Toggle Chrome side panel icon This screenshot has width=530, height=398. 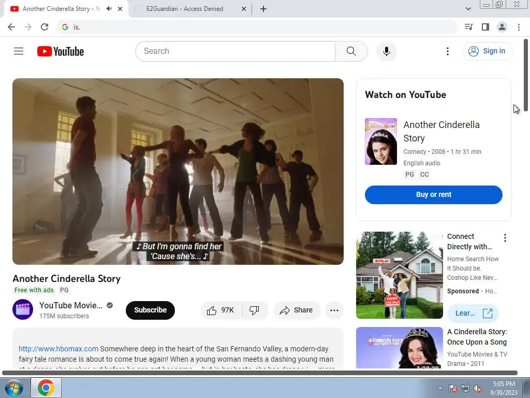pyautogui.click(x=485, y=27)
